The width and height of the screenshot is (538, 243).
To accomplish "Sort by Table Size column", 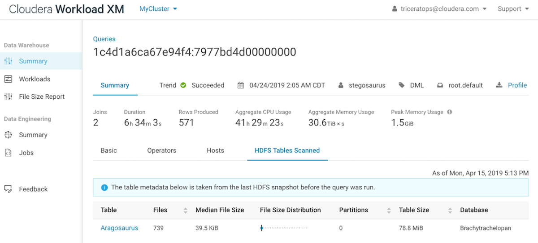I will pyautogui.click(x=450, y=210).
